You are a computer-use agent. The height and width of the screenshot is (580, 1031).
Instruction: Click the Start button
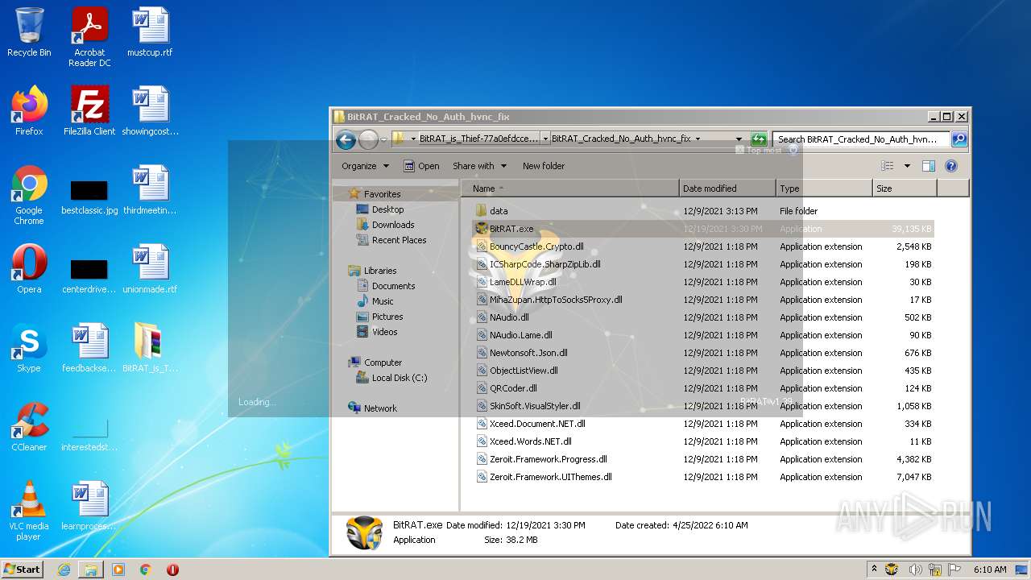(22, 569)
